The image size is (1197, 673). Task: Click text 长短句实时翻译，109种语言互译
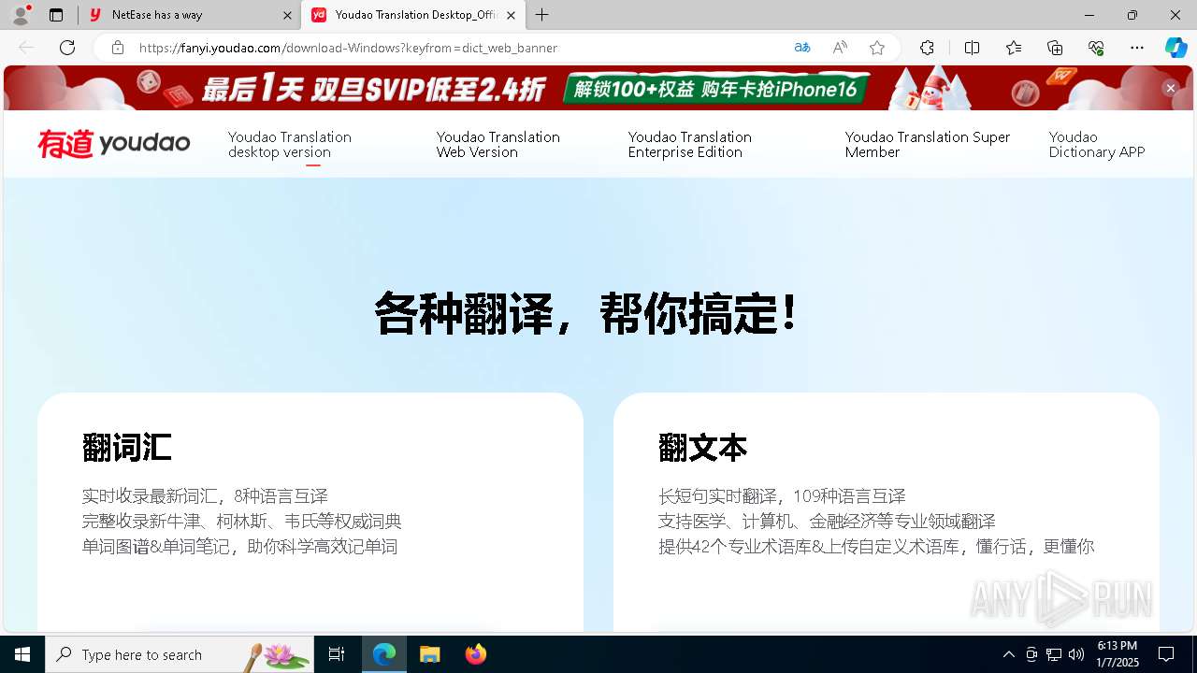pyautogui.click(x=782, y=496)
